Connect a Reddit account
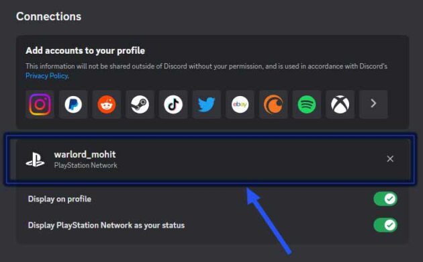This screenshot has width=423, height=262. [x=107, y=104]
